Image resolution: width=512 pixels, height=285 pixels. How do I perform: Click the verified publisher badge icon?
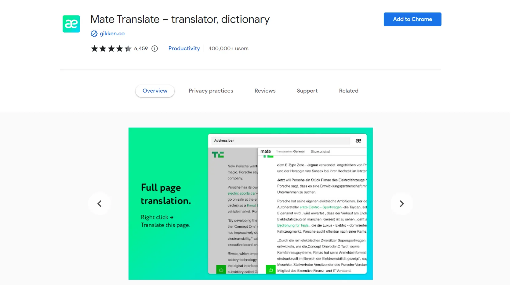click(94, 34)
